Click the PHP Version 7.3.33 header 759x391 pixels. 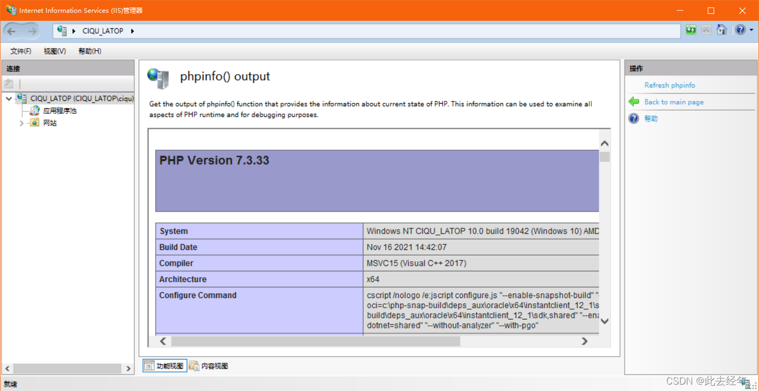215,160
